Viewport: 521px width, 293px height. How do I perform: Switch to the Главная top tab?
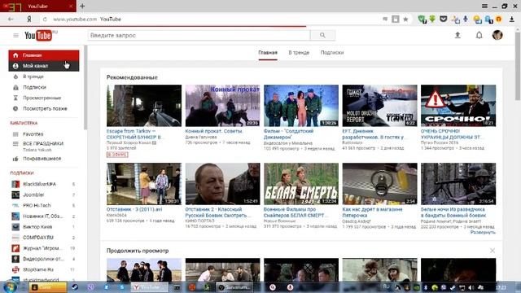tap(268, 52)
